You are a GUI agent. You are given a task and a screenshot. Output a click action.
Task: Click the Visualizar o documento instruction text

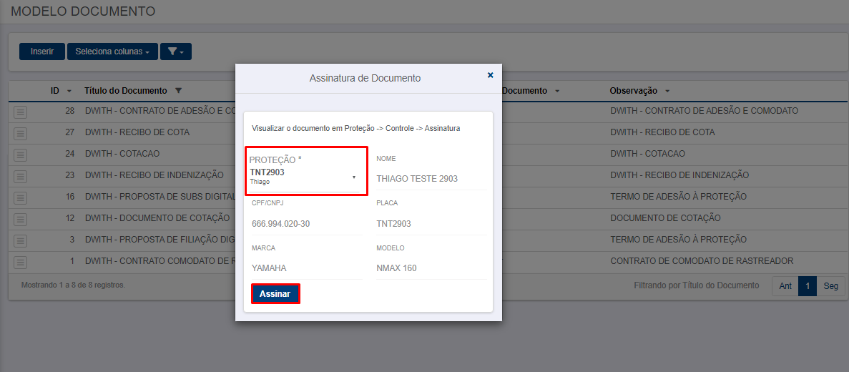click(356, 129)
